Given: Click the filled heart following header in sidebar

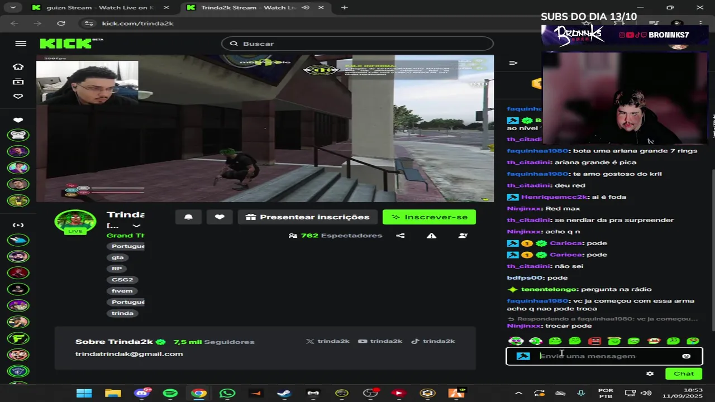Looking at the screenshot, I should (18, 120).
